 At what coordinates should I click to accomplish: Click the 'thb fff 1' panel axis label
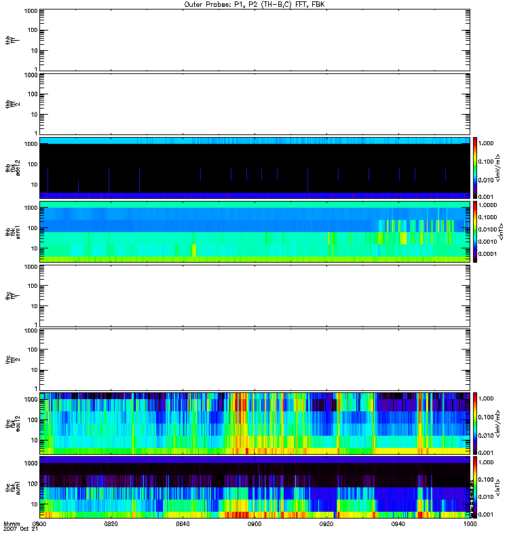pyautogui.click(x=12, y=40)
